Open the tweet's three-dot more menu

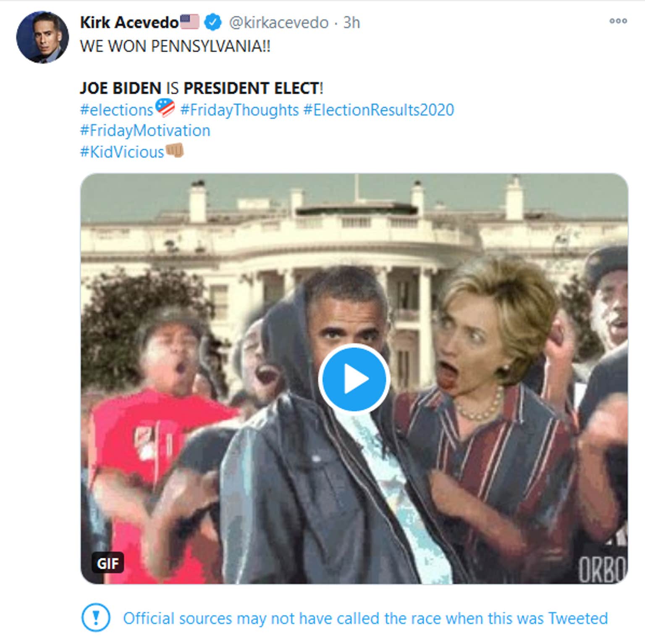pyautogui.click(x=618, y=21)
